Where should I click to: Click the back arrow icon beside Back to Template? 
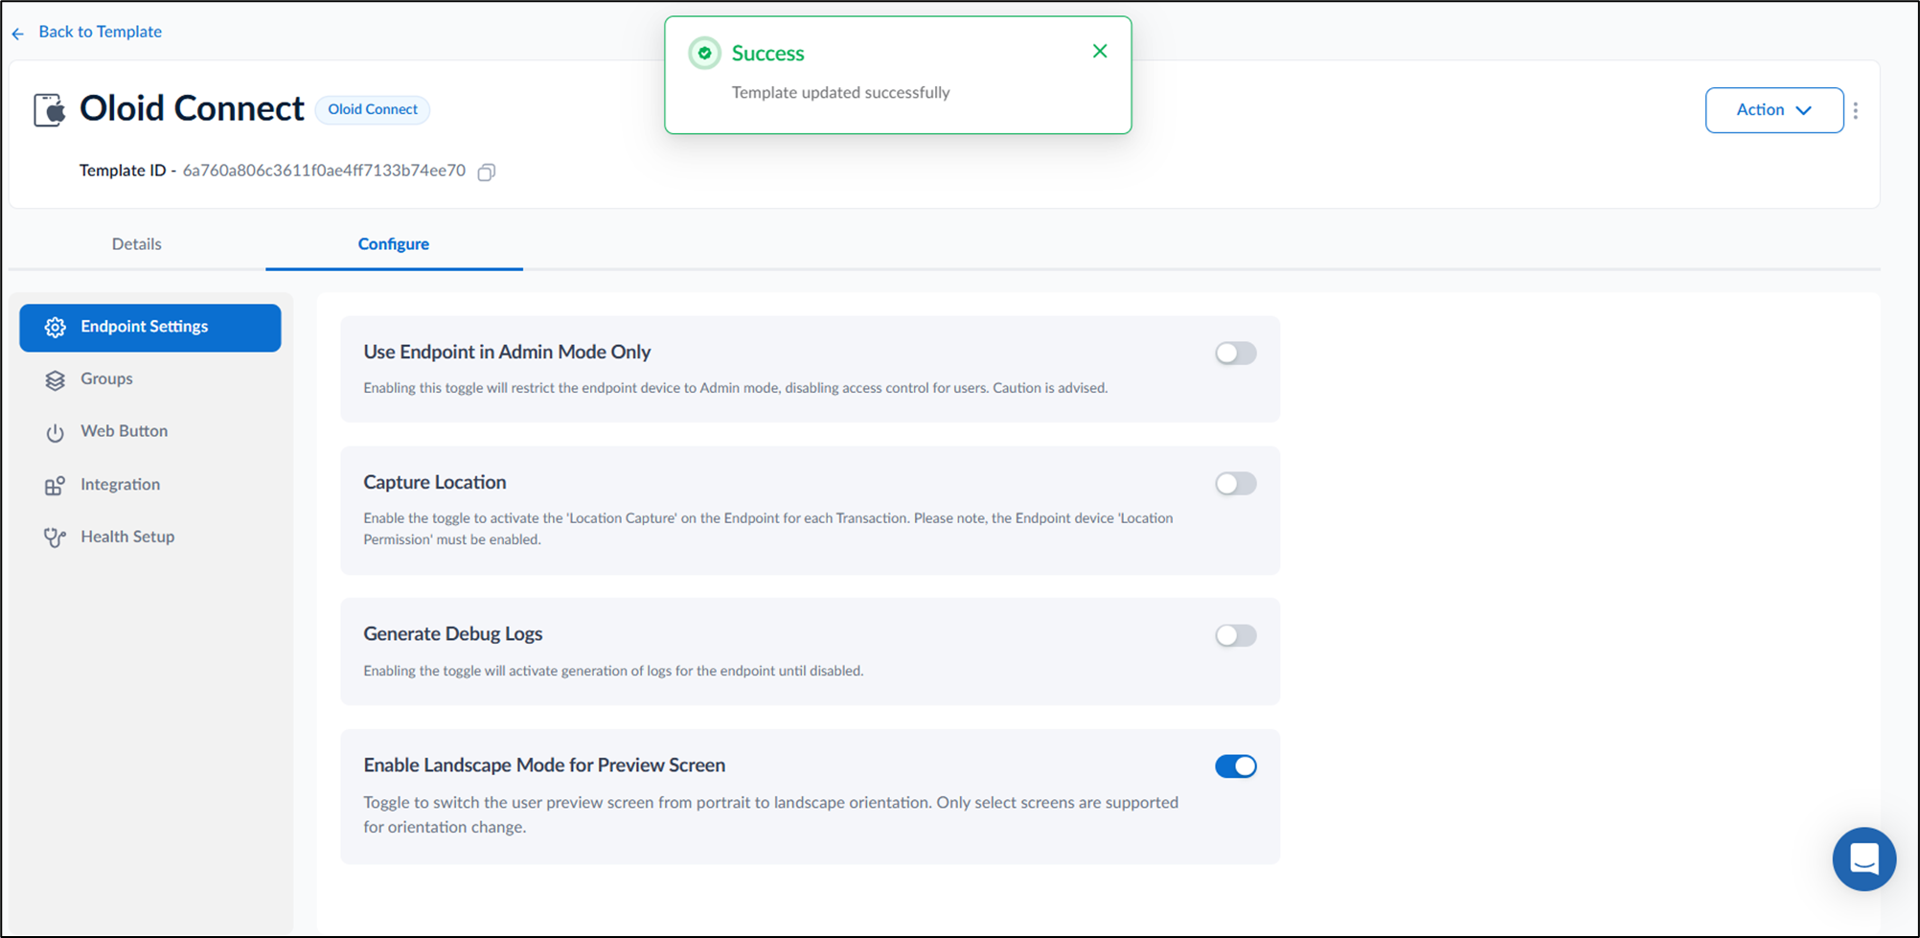[18, 34]
